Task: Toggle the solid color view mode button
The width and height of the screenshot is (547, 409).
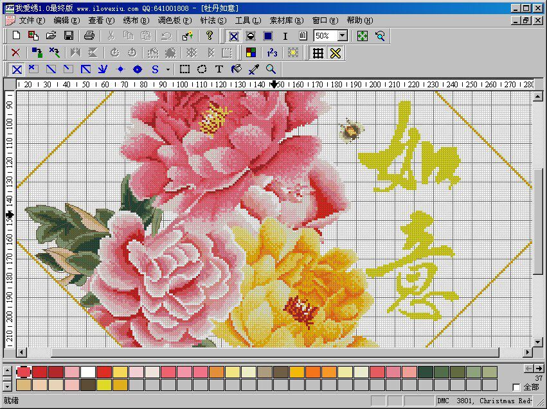Action: click(x=267, y=36)
